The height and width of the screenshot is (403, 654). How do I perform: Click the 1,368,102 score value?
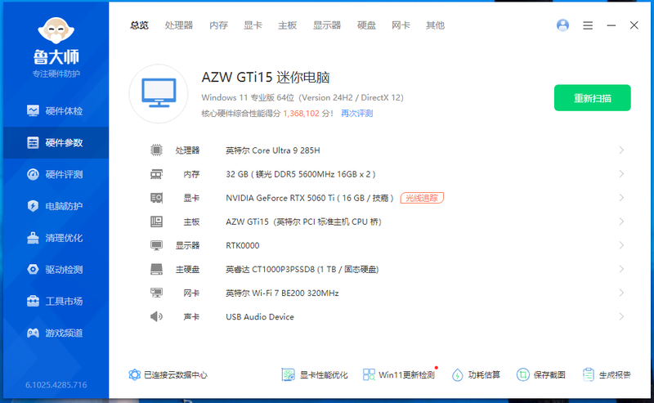pos(301,114)
